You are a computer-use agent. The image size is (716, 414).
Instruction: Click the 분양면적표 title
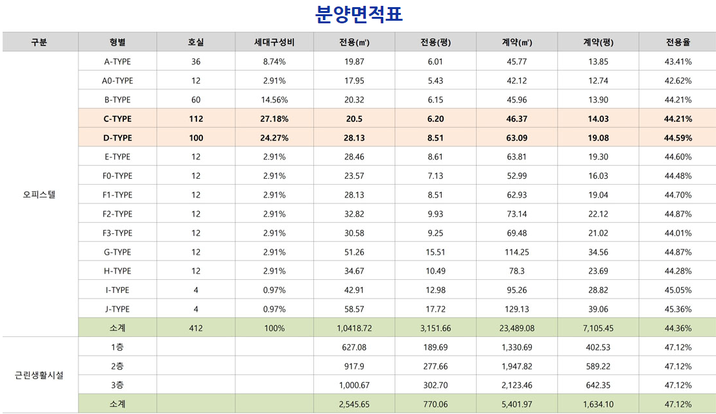(358, 14)
